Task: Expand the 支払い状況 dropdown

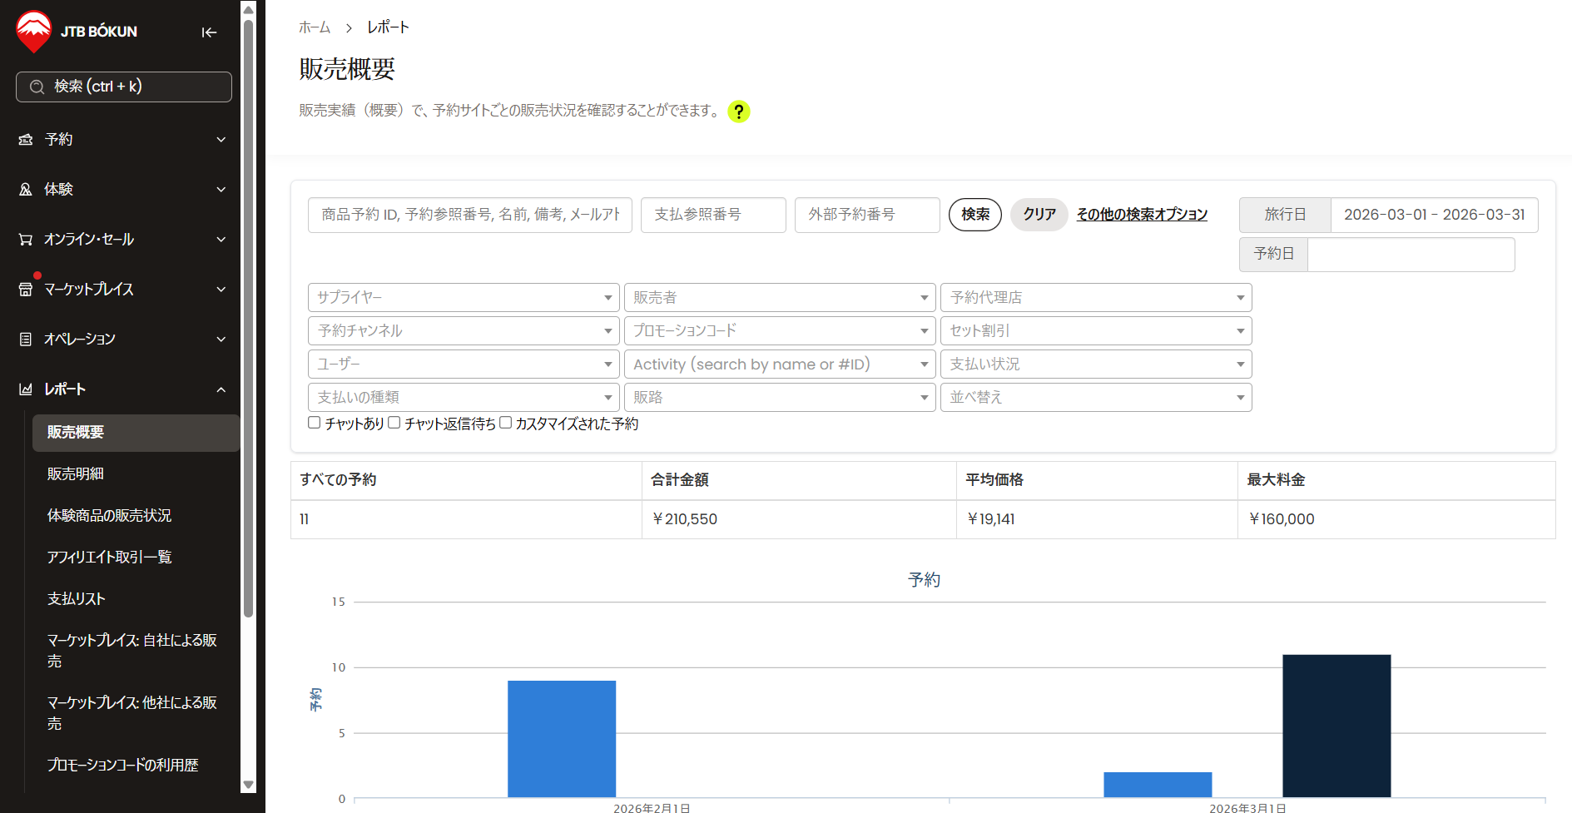Action: click(1095, 364)
